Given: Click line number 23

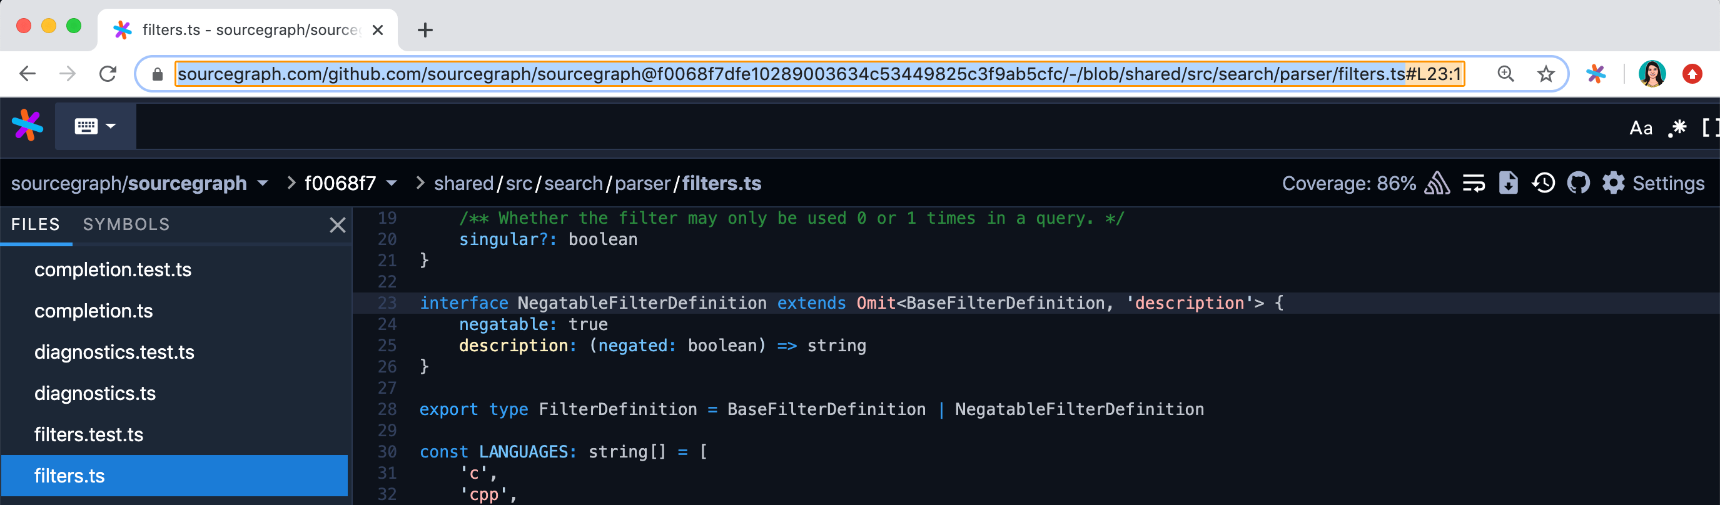Looking at the screenshot, I should point(387,303).
